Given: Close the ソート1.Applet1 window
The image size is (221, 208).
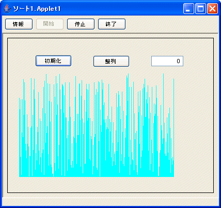Looking at the screenshot, I should [x=212, y=8].
